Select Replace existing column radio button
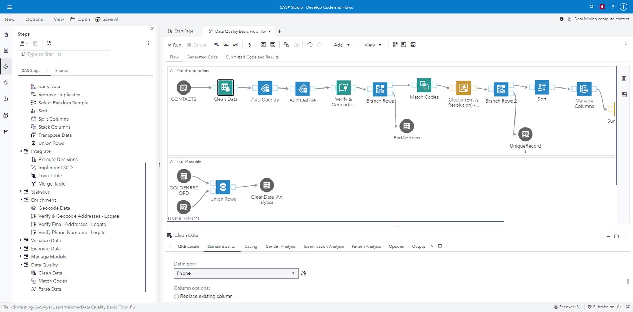The image size is (633, 312). point(177,297)
